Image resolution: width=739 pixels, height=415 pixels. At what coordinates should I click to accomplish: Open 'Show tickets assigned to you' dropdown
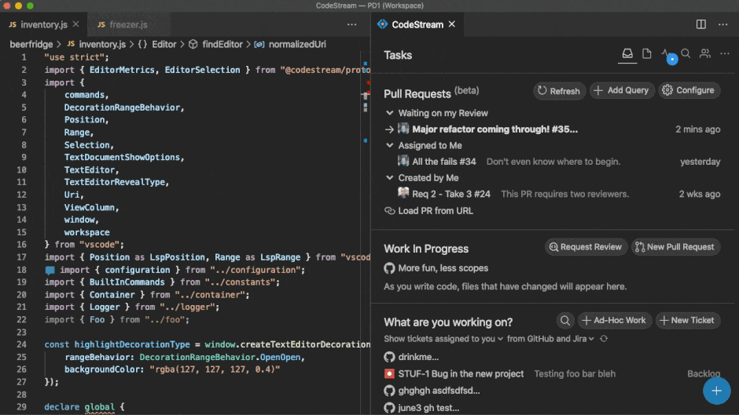point(443,339)
